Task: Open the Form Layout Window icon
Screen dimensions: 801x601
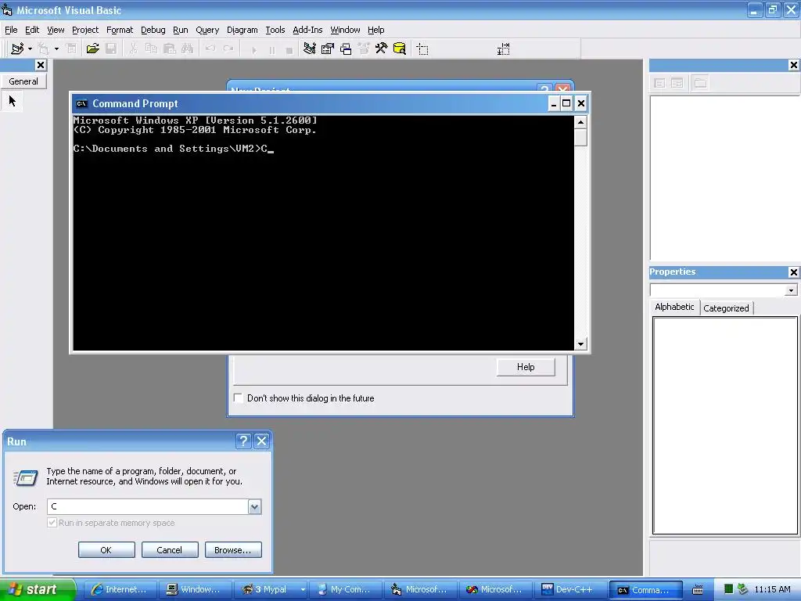Action: click(x=346, y=49)
